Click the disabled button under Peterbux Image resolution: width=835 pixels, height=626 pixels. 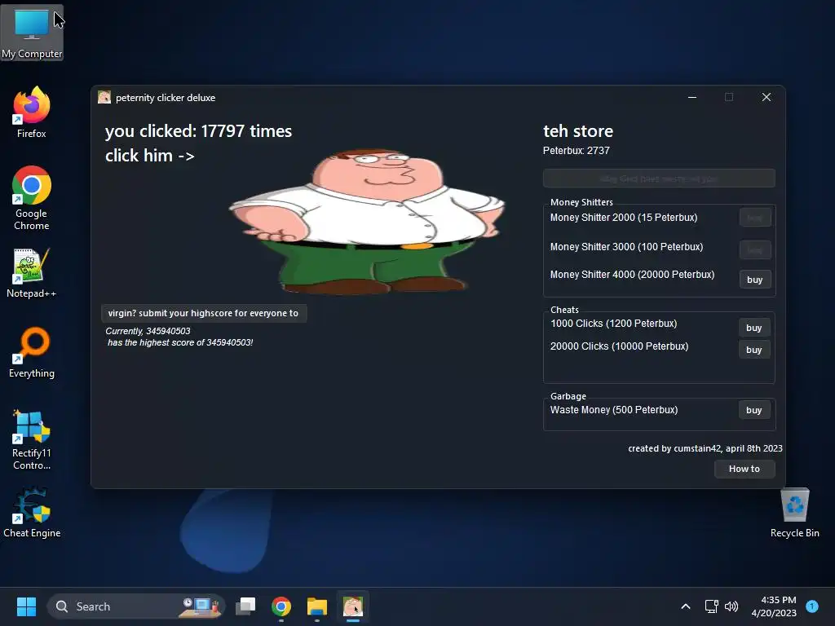pos(659,179)
